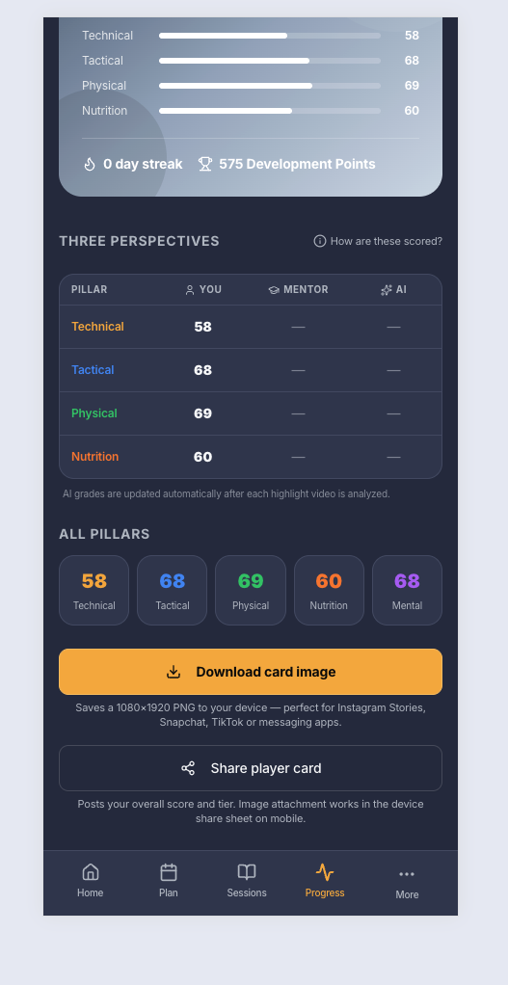Screen dimensions: 508x985
Task: Select the Technical 58 pillar card
Action: point(94,591)
